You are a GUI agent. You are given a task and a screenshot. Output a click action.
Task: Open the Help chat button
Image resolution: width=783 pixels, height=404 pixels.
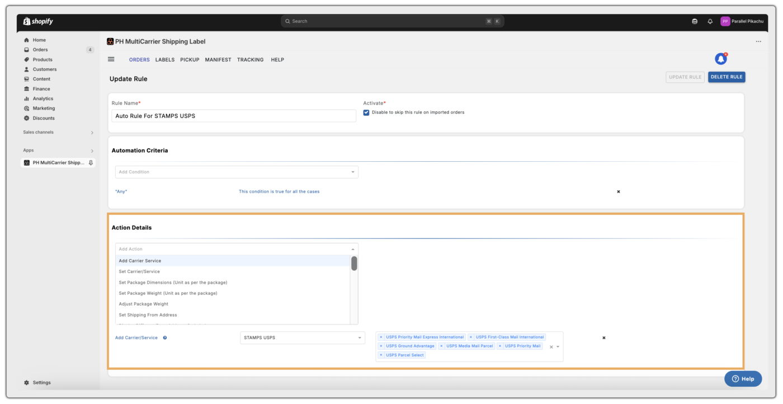(743, 379)
